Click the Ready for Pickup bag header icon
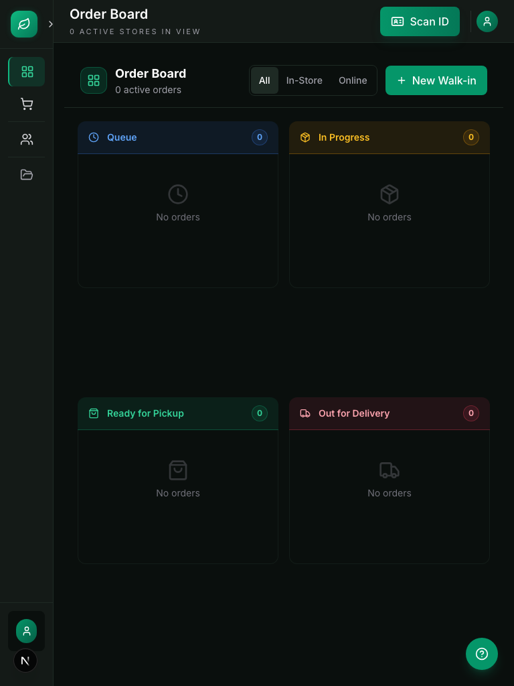Viewport: 514px width, 686px height. 94,413
